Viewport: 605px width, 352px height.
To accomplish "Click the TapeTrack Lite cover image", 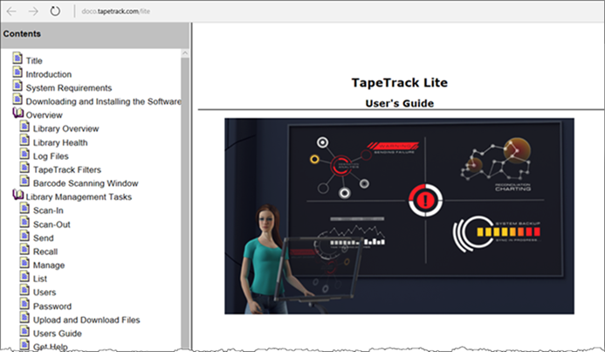I will click(x=399, y=216).
